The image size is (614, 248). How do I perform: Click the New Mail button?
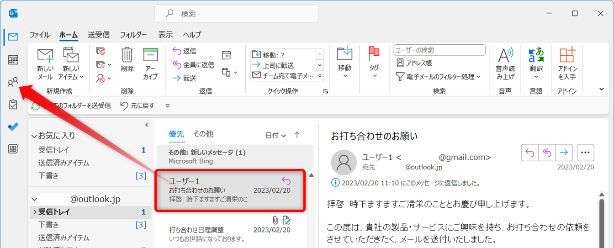point(45,63)
